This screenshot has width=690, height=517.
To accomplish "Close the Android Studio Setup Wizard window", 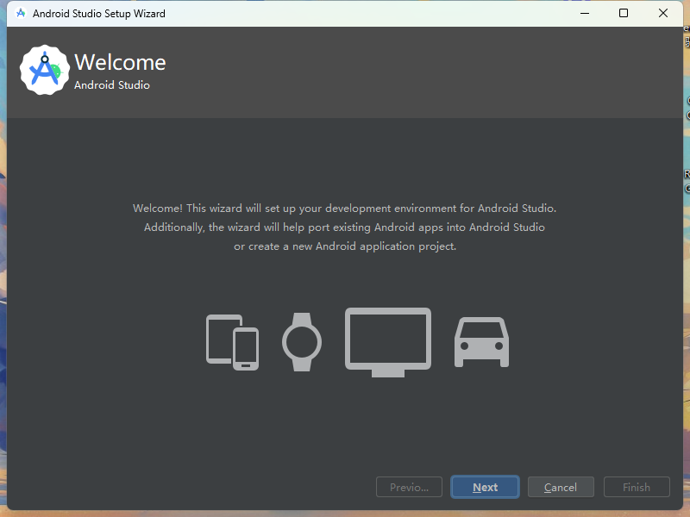I will tap(663, 13).
